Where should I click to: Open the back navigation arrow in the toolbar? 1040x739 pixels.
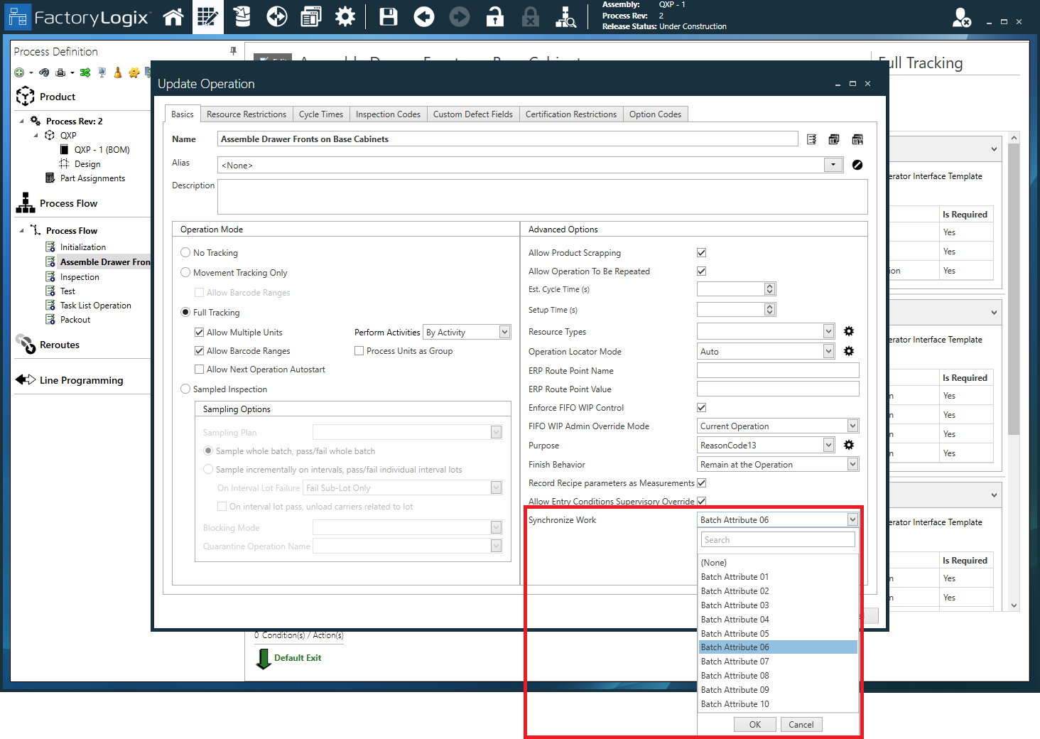[x=424, y=16]
